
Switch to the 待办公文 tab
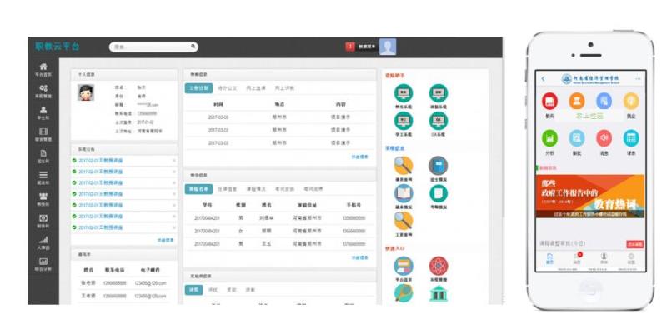[x=226, y=88]
